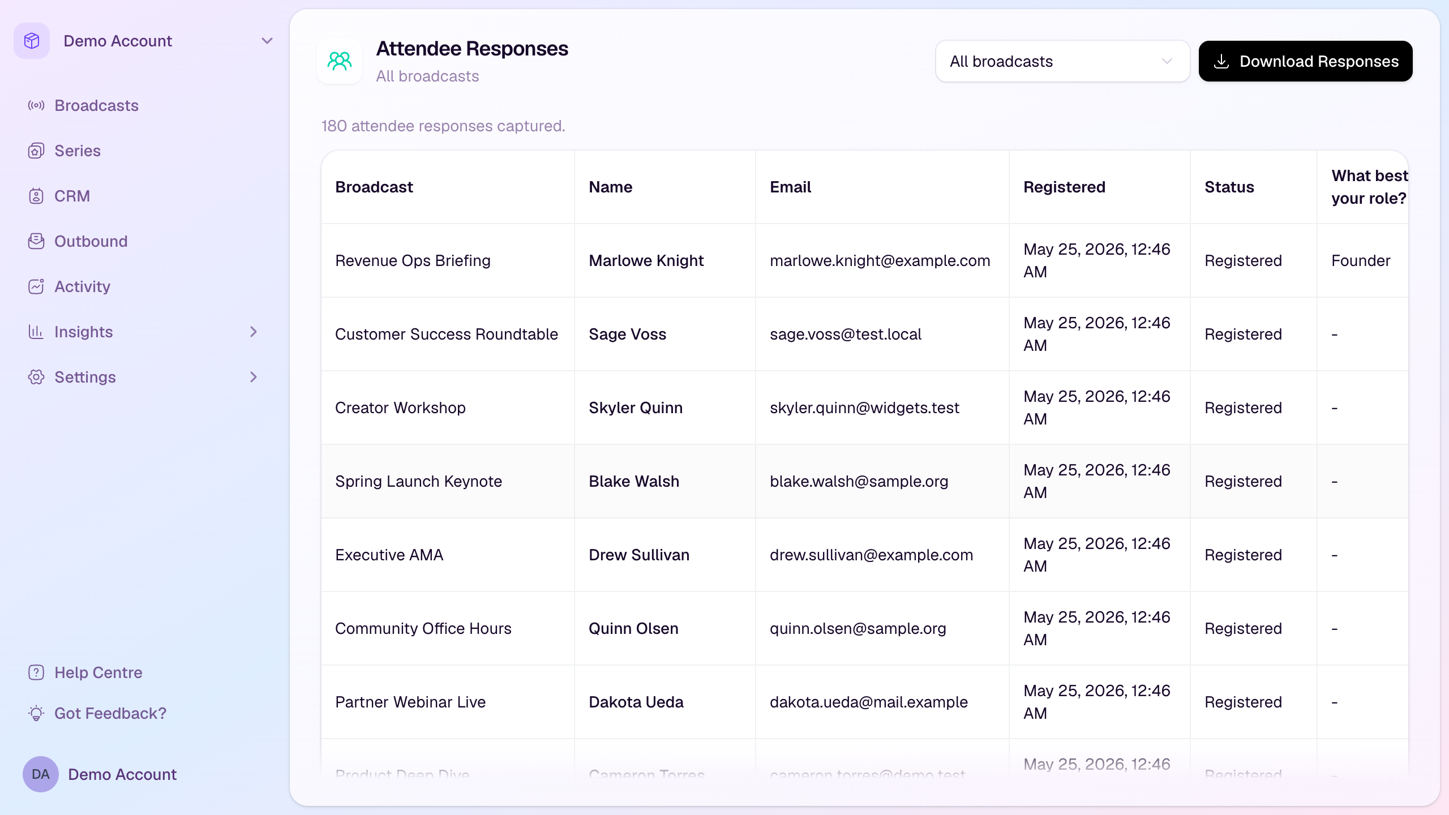Click the name Blake Walsh
1449x815 pixels.
click(634, 481)
